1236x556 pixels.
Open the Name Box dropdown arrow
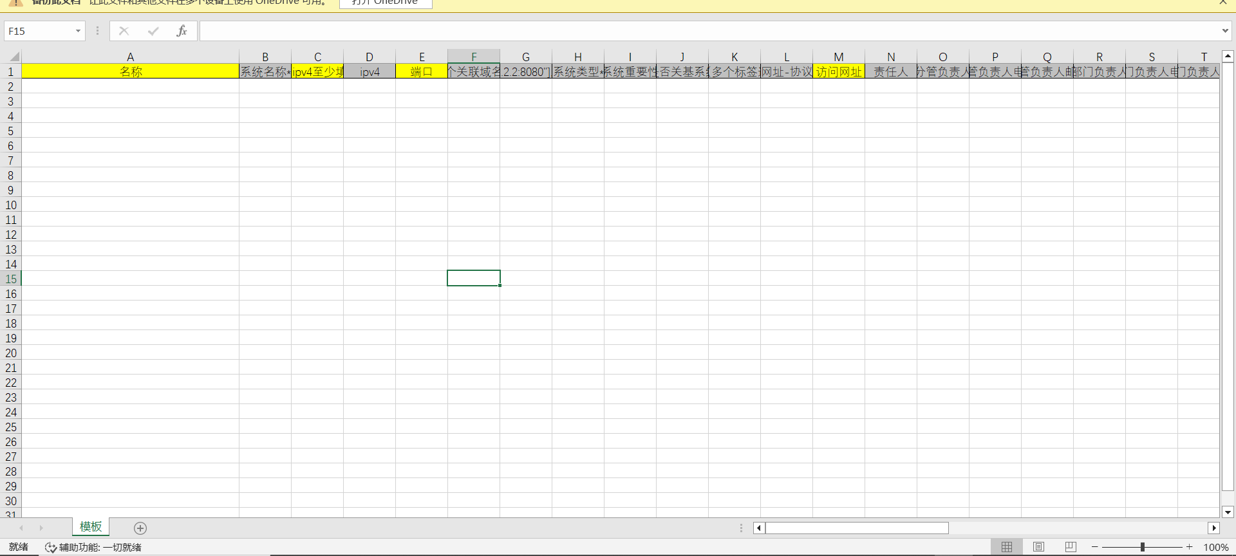point(78,31)
